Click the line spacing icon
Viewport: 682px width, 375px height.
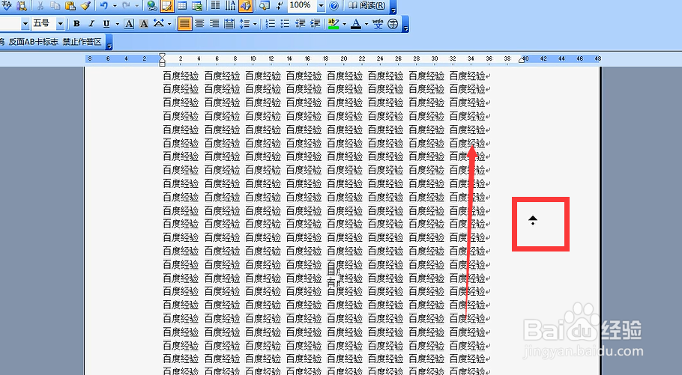tap(244, 24)
